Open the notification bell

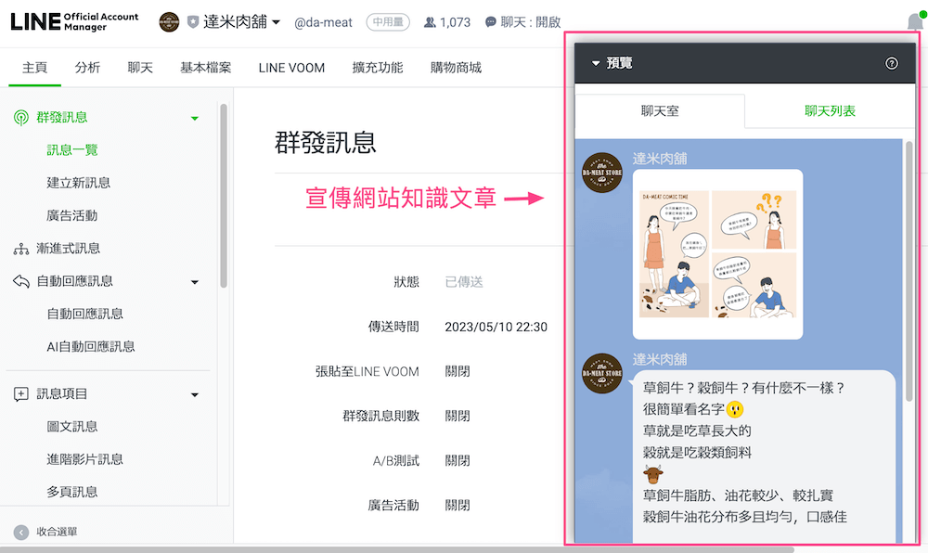(x=915, y=22)
